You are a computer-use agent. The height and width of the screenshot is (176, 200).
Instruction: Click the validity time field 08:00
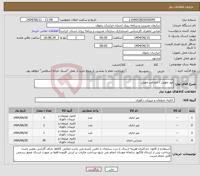pyautogui.click(x=103, y=46)
